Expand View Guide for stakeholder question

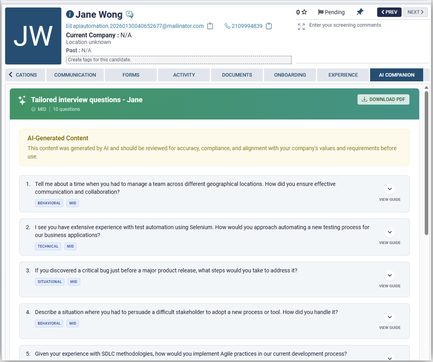pos(389,317)
